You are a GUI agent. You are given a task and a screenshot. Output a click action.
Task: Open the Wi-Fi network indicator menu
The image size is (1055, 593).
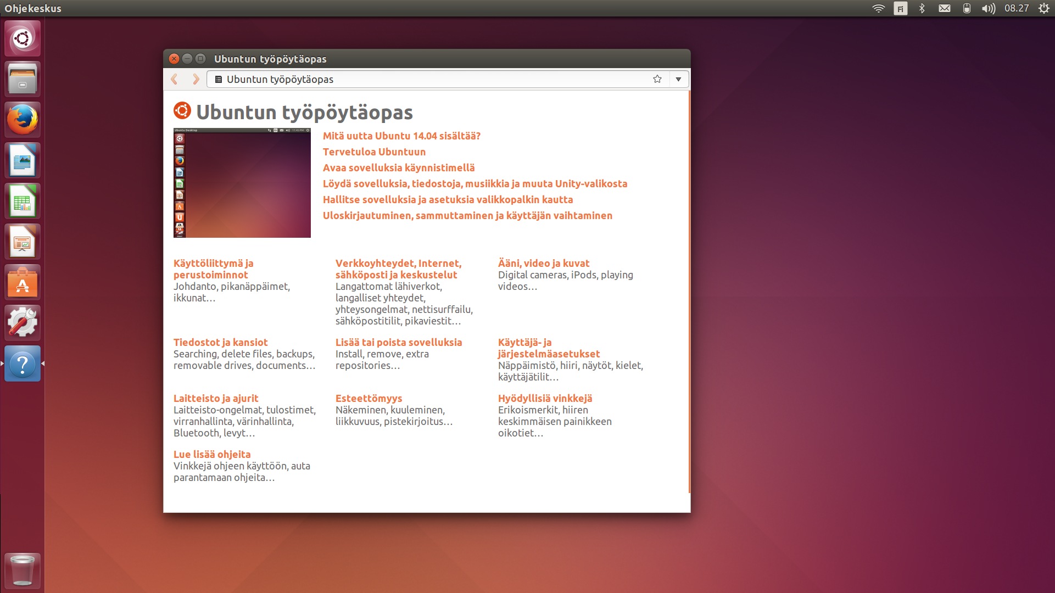878,8
